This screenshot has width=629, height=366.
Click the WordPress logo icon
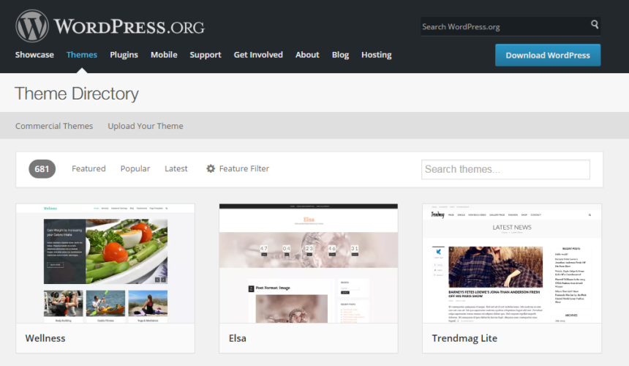click(x=32, y=26)
